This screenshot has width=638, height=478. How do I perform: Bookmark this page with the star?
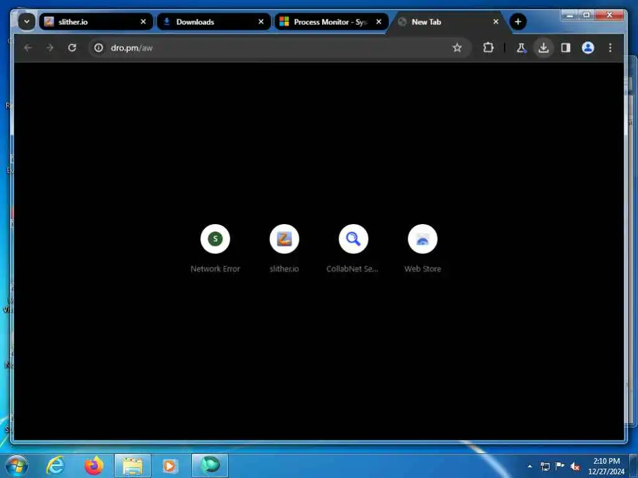(457, 47)
